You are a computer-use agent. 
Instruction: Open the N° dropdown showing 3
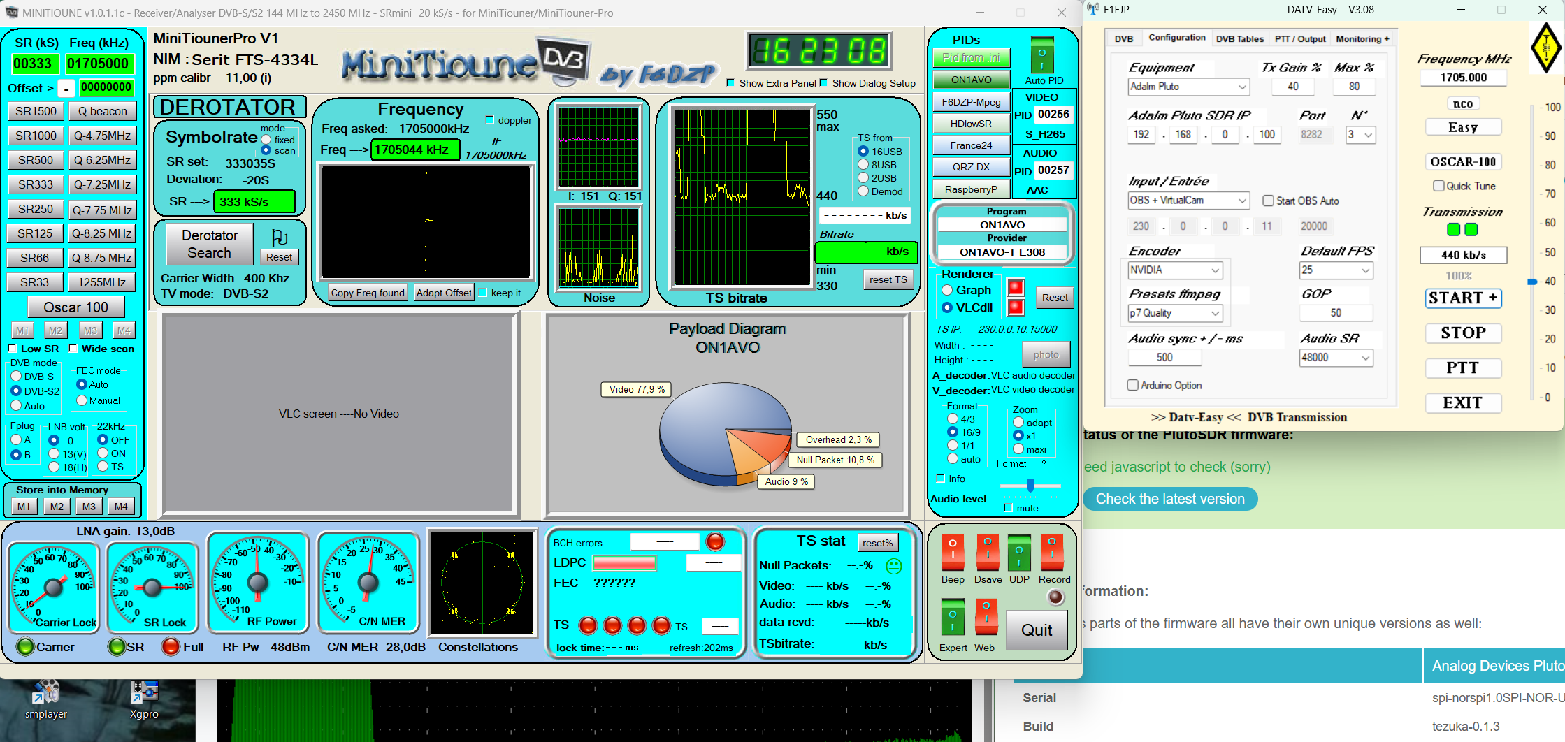(1361, 135)
